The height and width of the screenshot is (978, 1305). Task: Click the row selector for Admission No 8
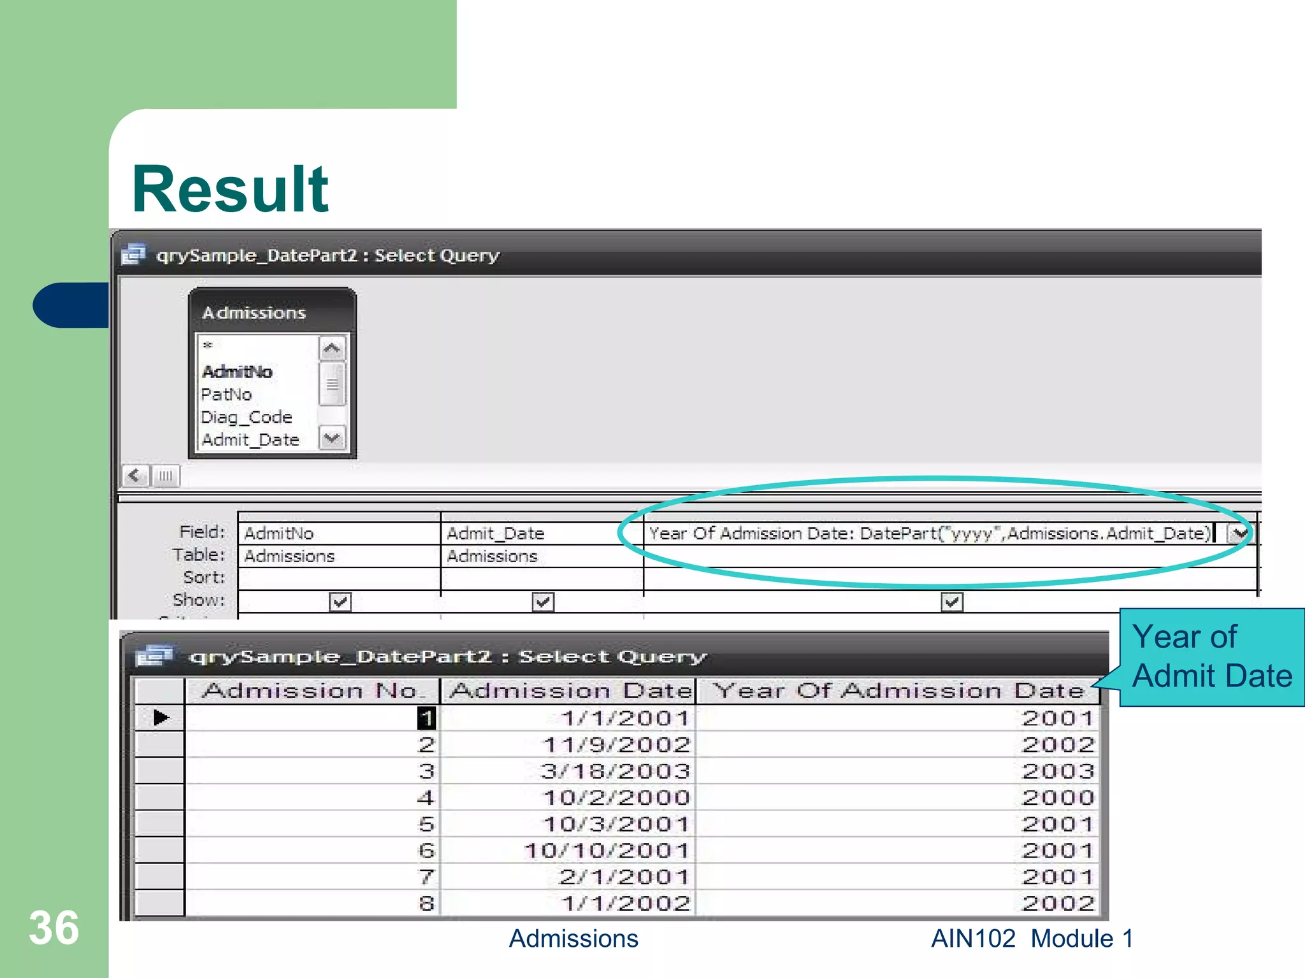tap(159, 903)
